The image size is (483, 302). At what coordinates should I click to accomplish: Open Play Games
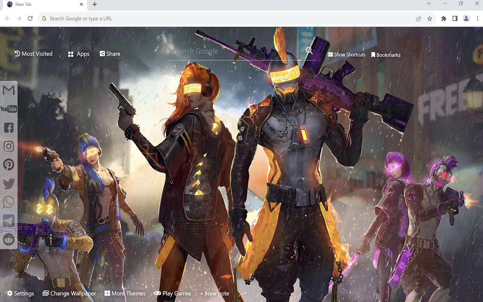pos(172,293)
